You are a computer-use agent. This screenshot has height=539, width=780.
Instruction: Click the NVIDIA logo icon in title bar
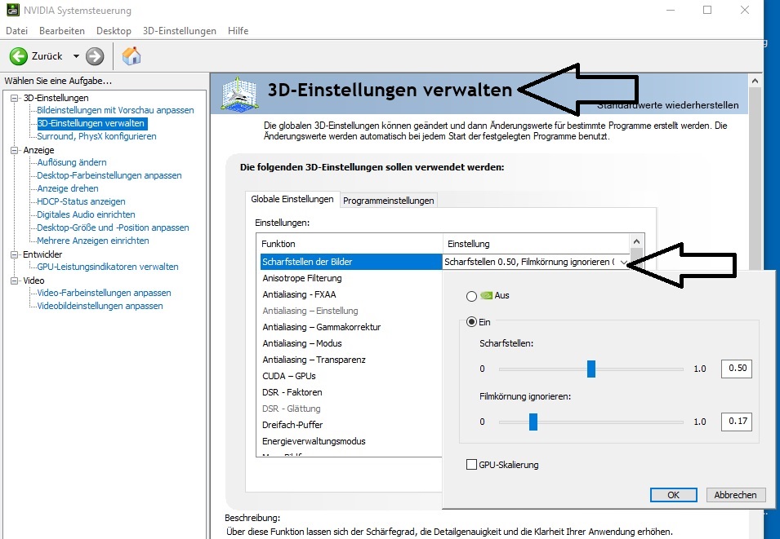coord(11,10)
